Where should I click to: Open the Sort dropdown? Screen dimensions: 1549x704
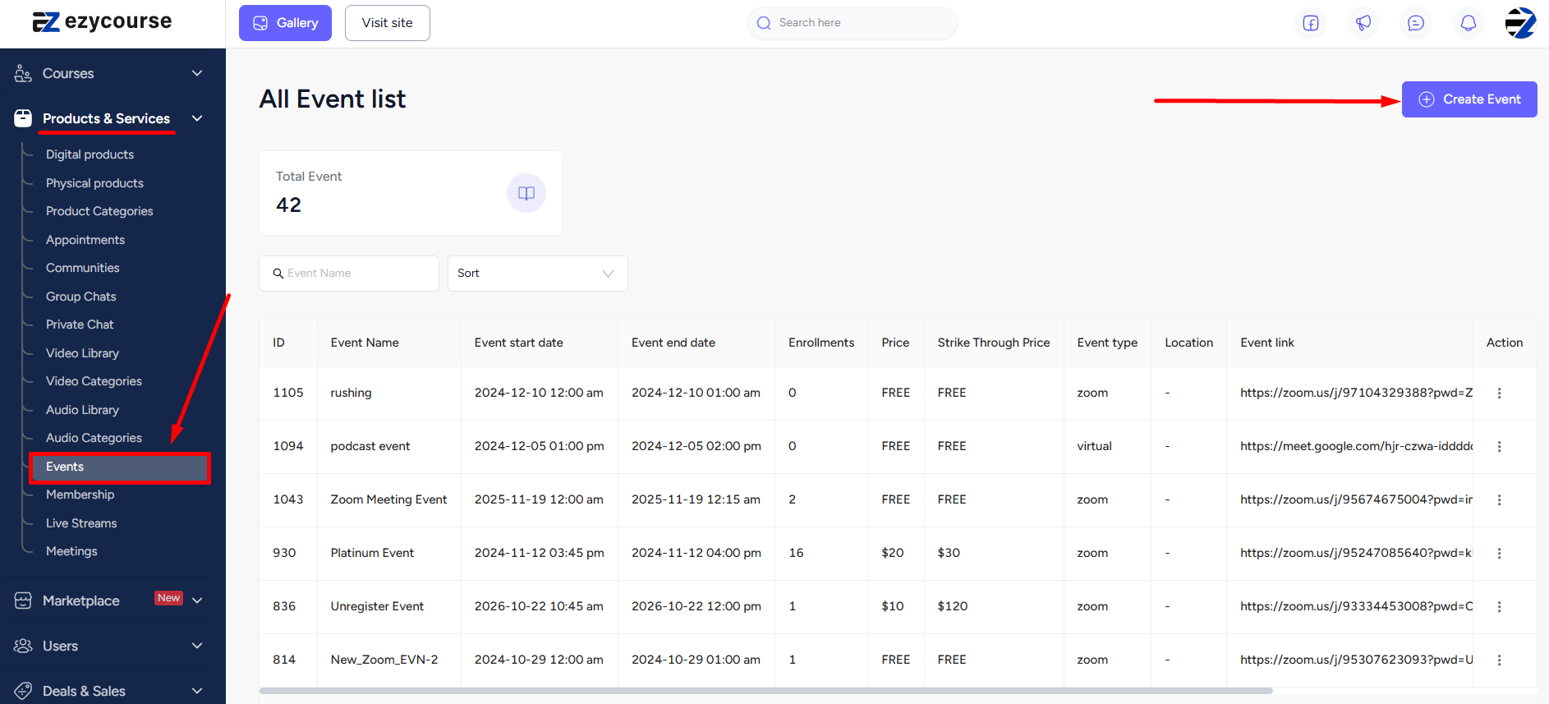tap(538, 274)
